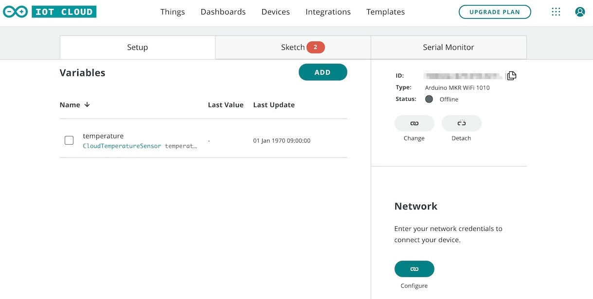
Task: Tick the temperature variable checkbox
Action: coord(69,140)
